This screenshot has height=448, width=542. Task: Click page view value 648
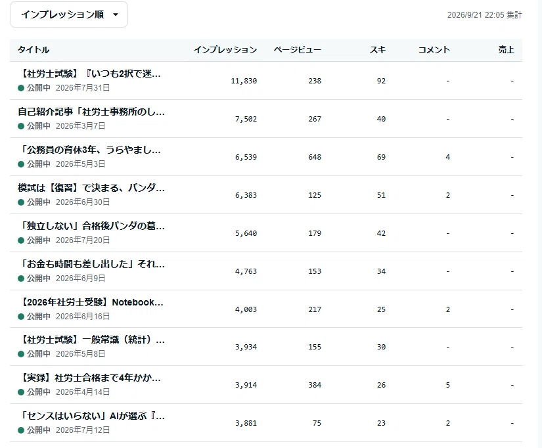pos(315,157)
